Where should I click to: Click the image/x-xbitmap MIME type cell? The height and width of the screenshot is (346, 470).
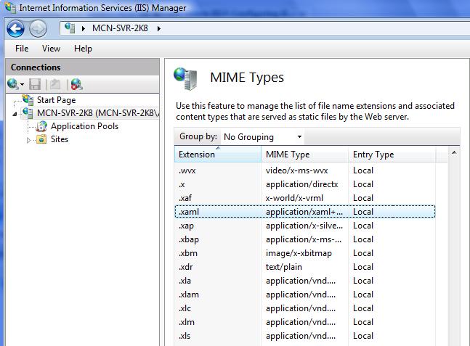coord(299,253)
